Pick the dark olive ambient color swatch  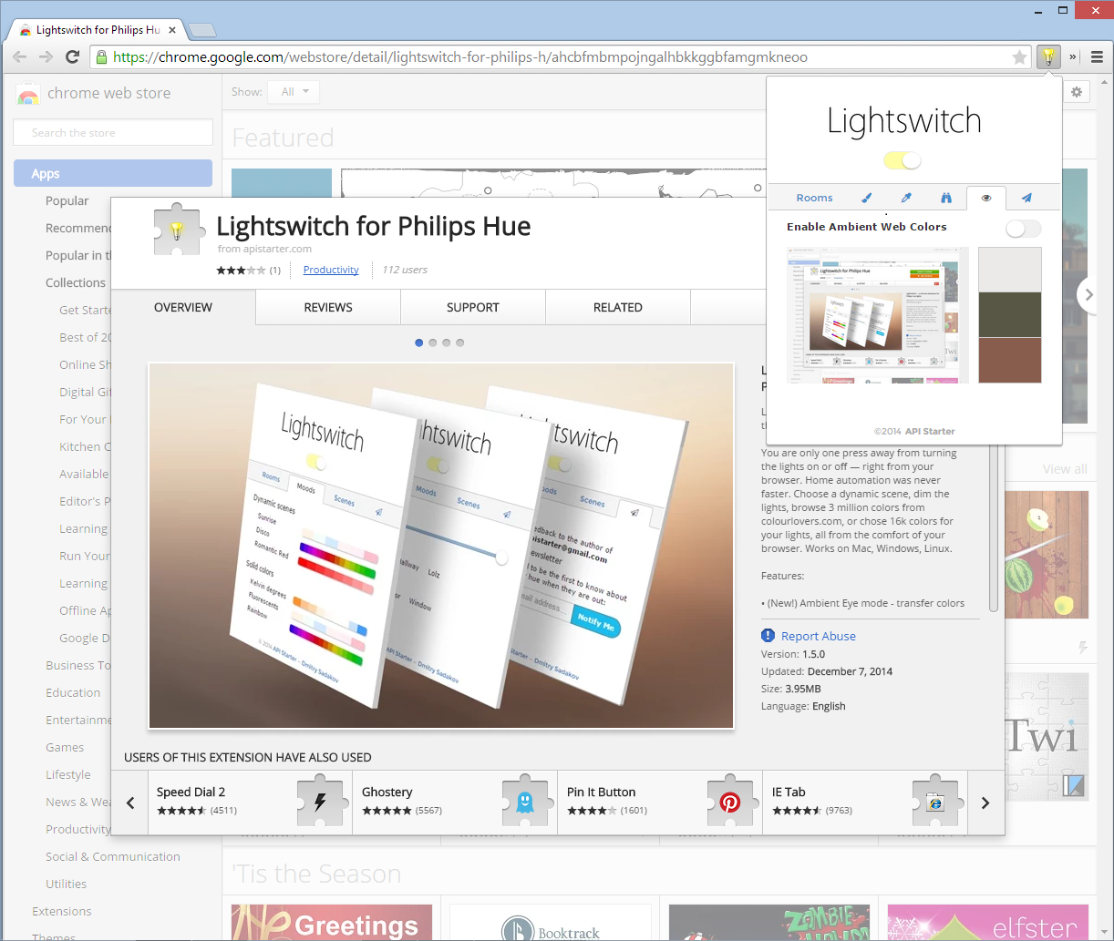click(1009, 315)
